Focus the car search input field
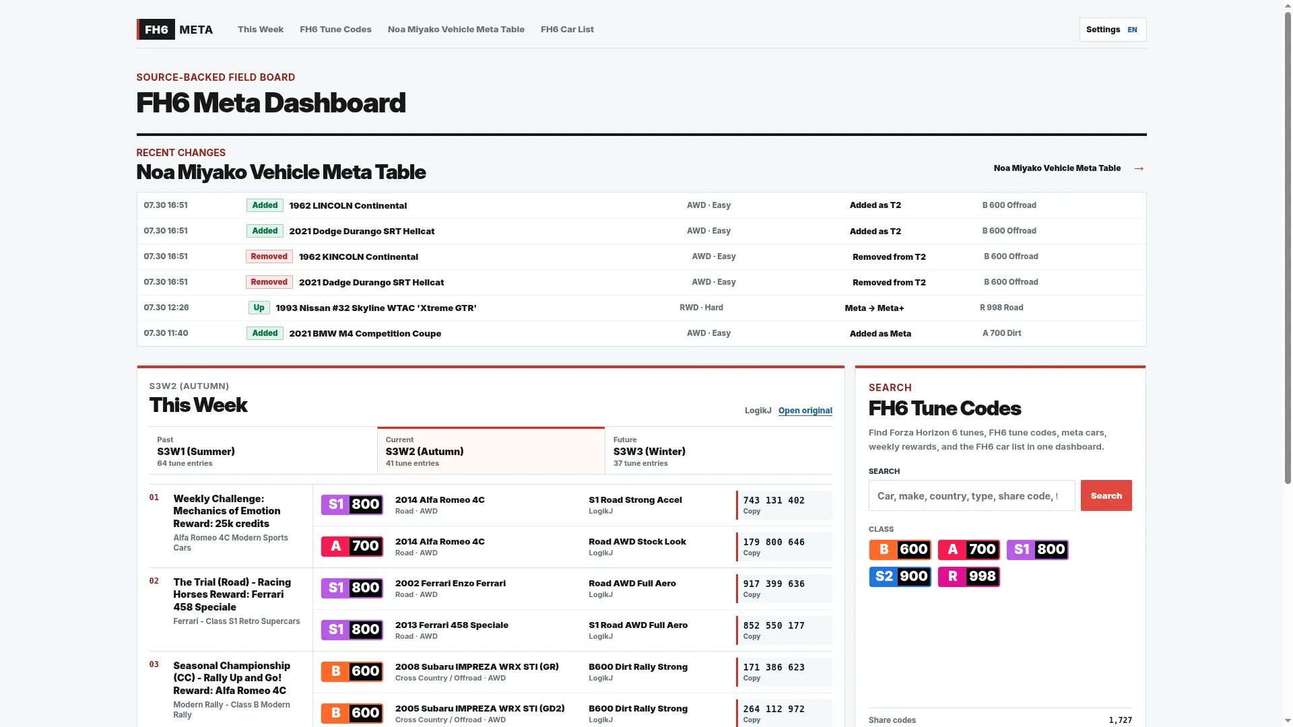This screenshot has height=727, width=1293. 972,495
